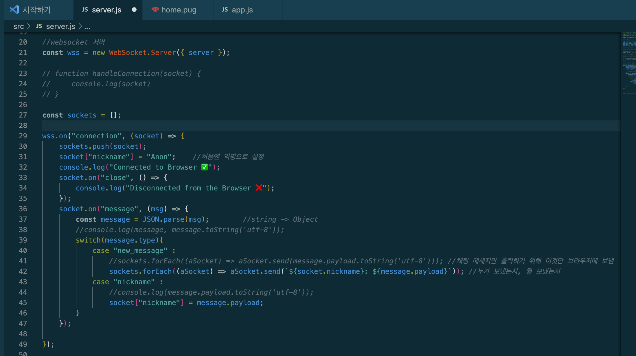This screenshot has height=356, width=636.
Task: Click the minimap code overview
Action: point(629,64)
